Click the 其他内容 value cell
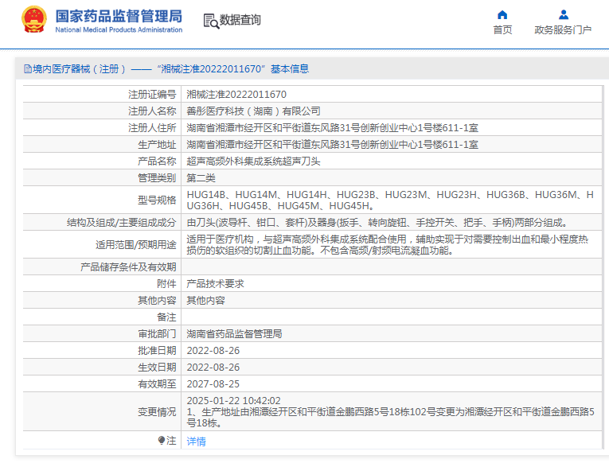This screenshot has width=609, height=463. tap(206, 301)
